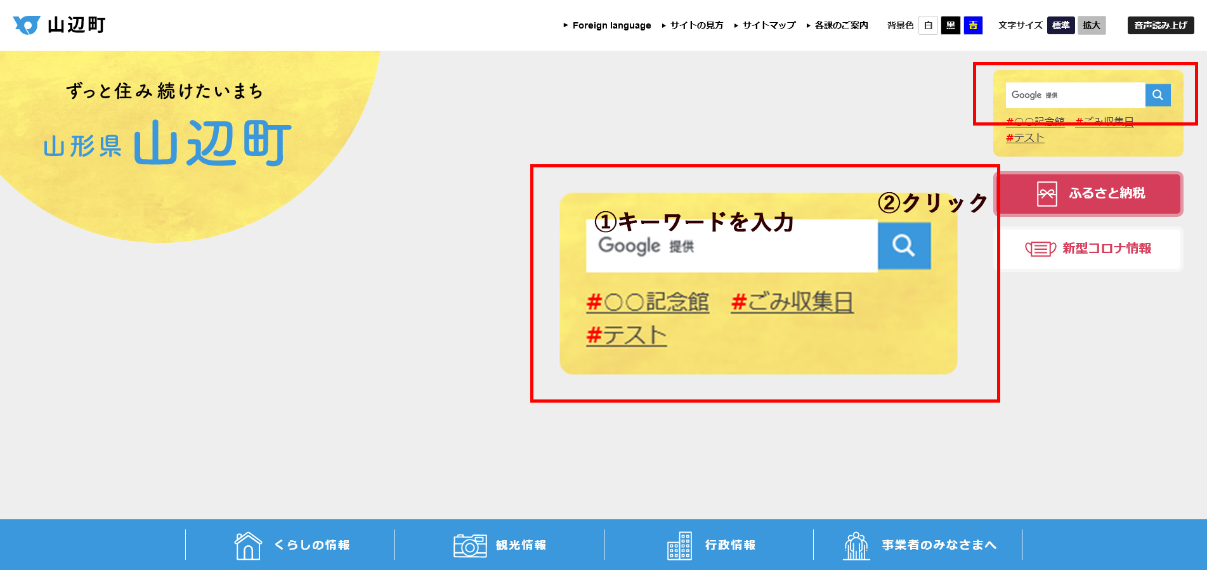Switch text size to 拡大
Viewport: 1207px width, 570px height.
point(1092,25)
